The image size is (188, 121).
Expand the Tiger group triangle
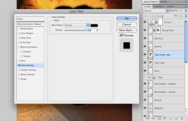pos(149,77)
